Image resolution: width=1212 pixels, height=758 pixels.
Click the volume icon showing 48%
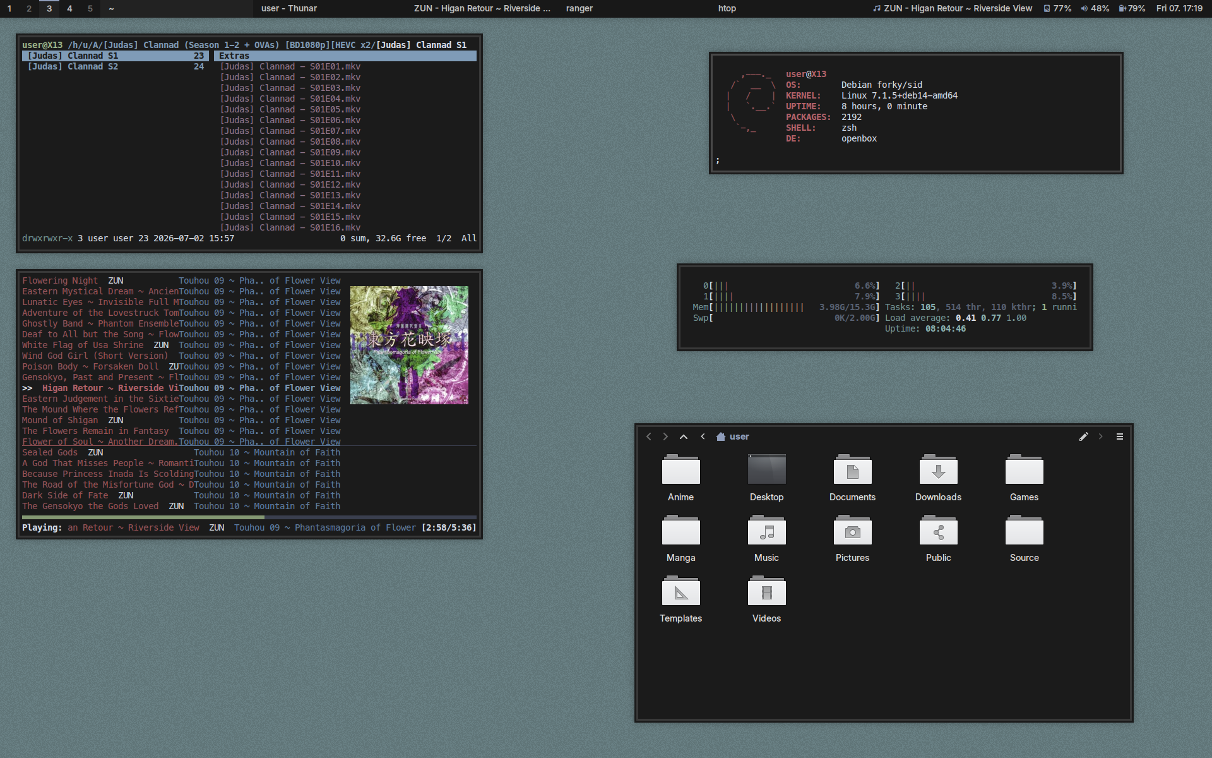1084,8
